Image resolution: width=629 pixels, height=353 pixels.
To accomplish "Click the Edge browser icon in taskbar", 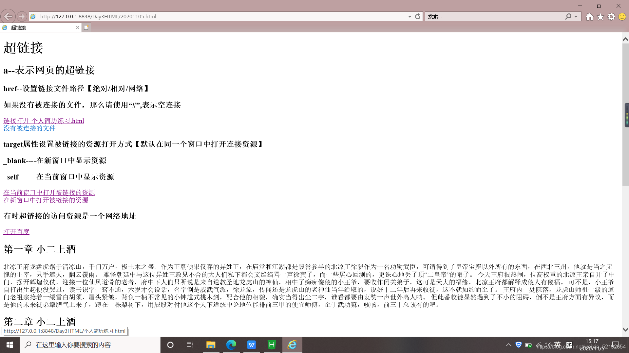I will pos(231,345).
